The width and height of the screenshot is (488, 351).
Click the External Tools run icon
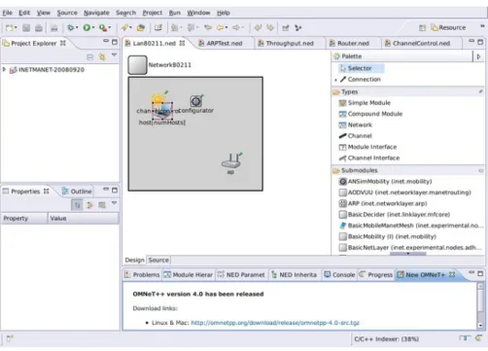[103, 28]
